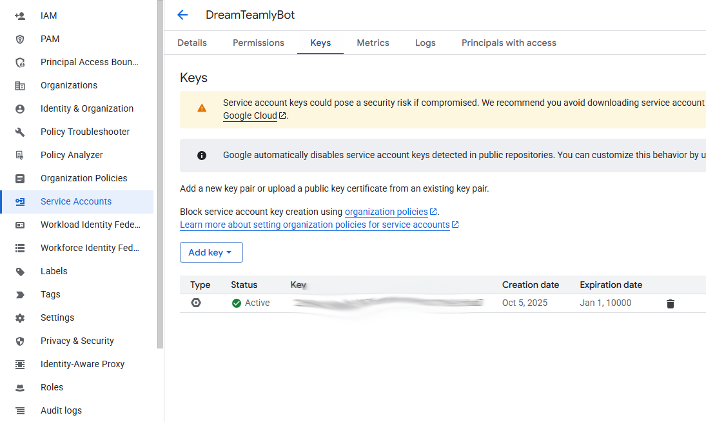Click the Roles hat icon in sidebar
The height and width of the screenshot is (422, 706).
(x=20, y=387)
